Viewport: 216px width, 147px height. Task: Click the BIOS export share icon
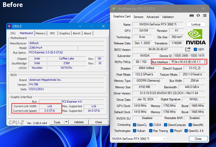pyautogui.click(x=188, y=49)
